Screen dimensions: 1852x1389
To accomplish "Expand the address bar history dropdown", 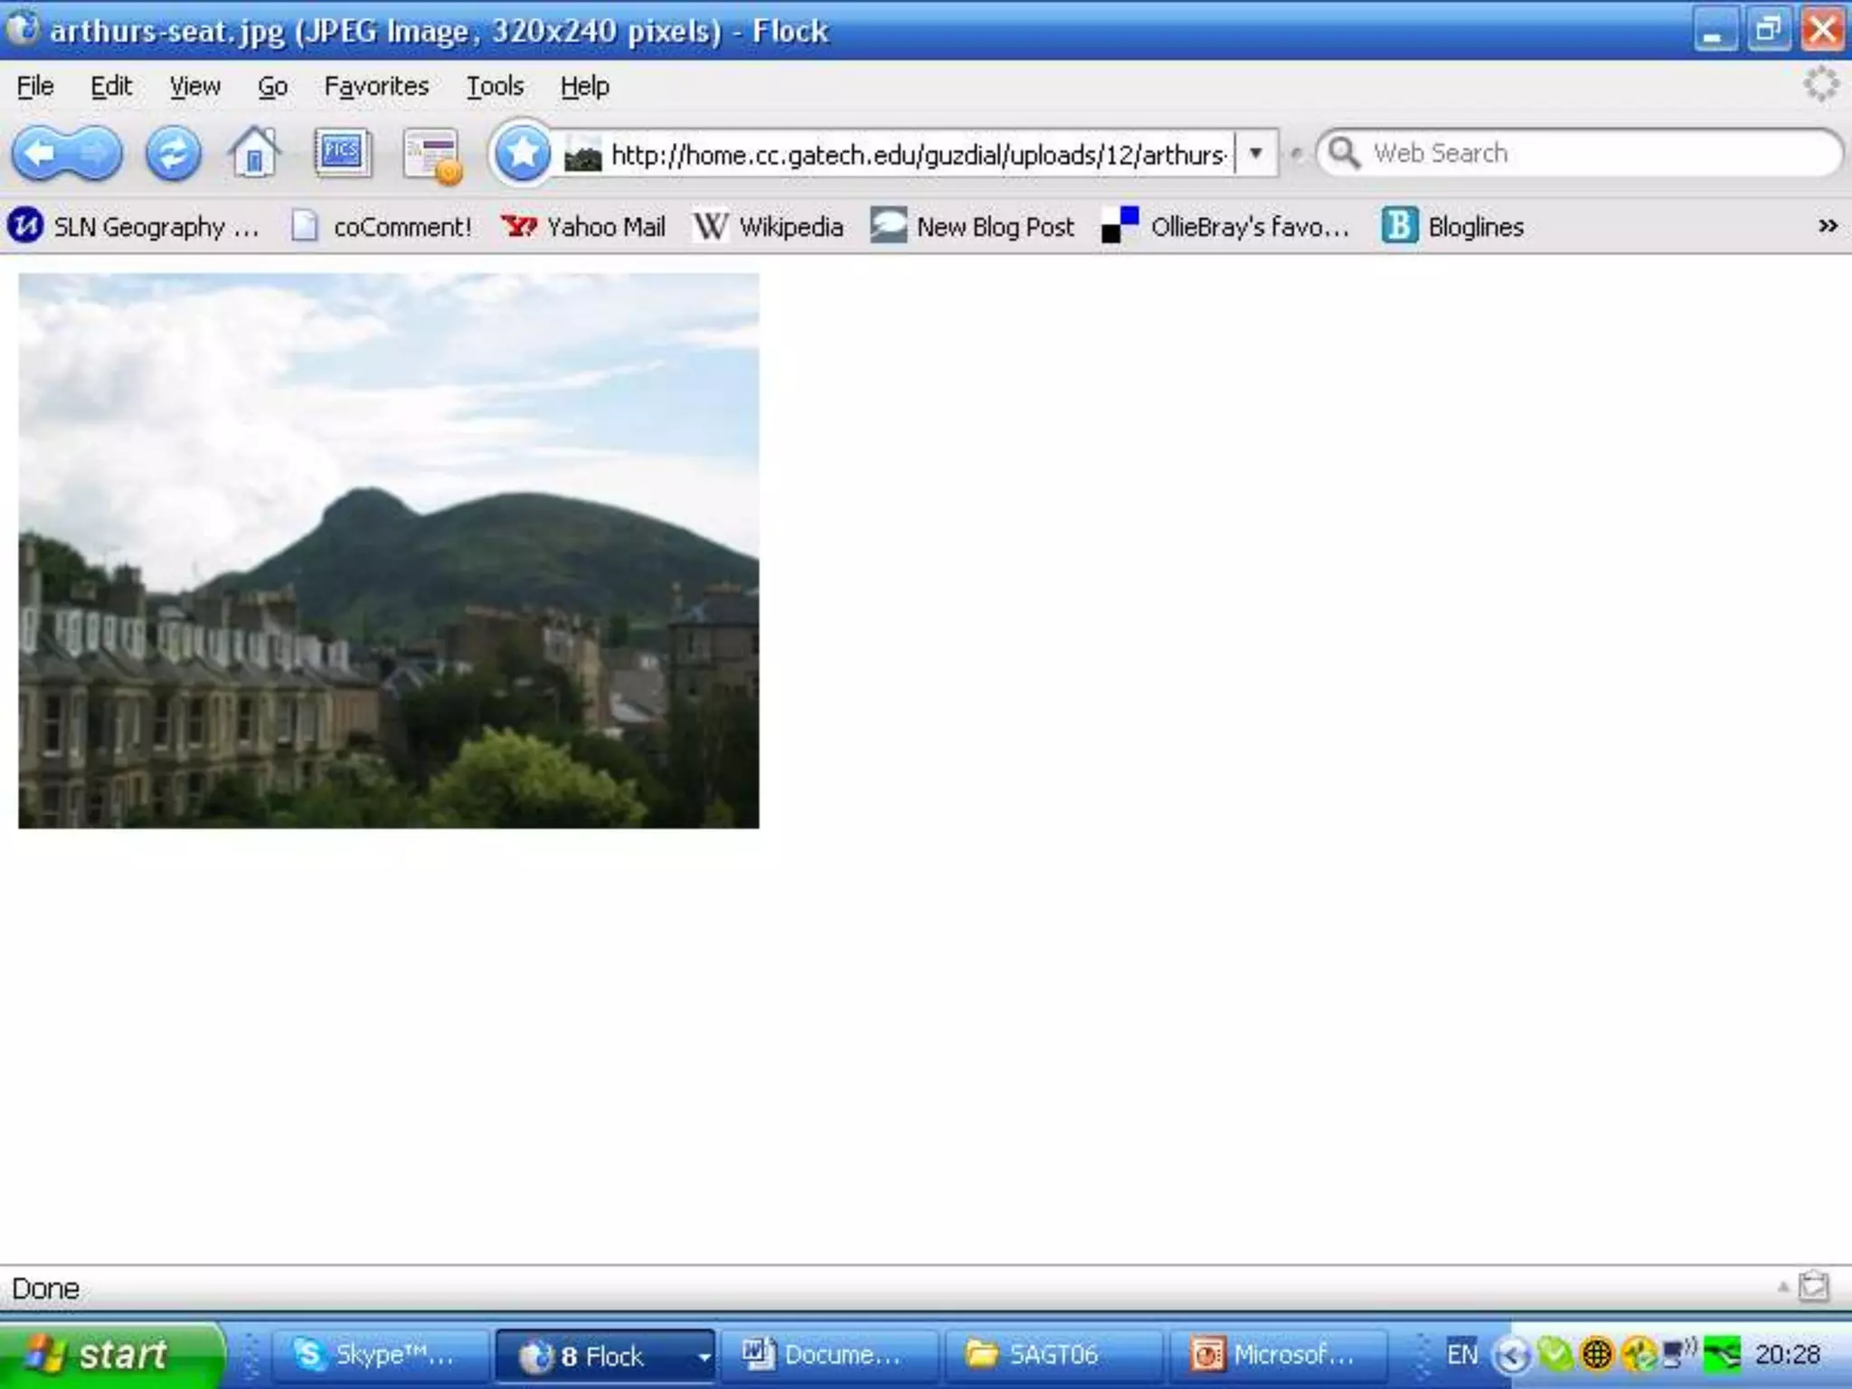I will pyautogui.click(x=1256, y=154).
